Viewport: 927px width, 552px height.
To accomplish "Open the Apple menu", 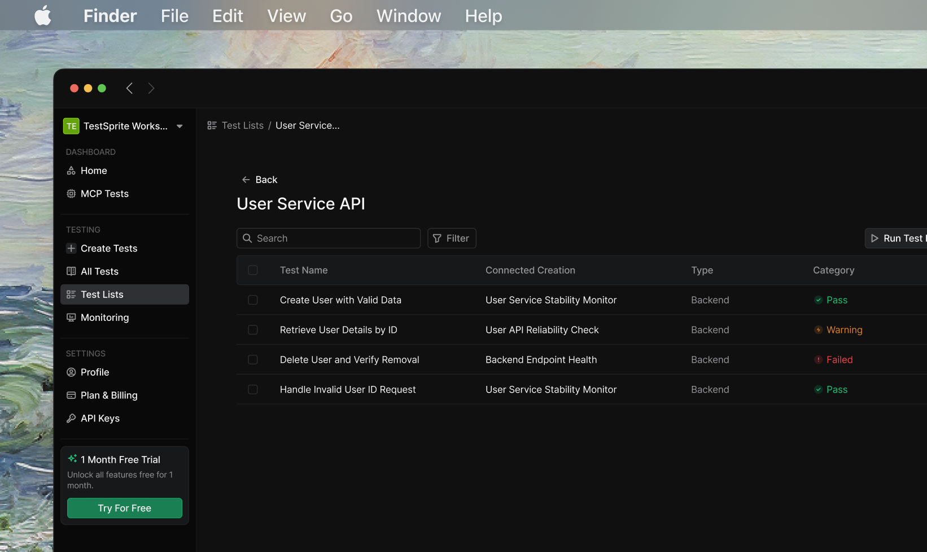I will 43,16.
